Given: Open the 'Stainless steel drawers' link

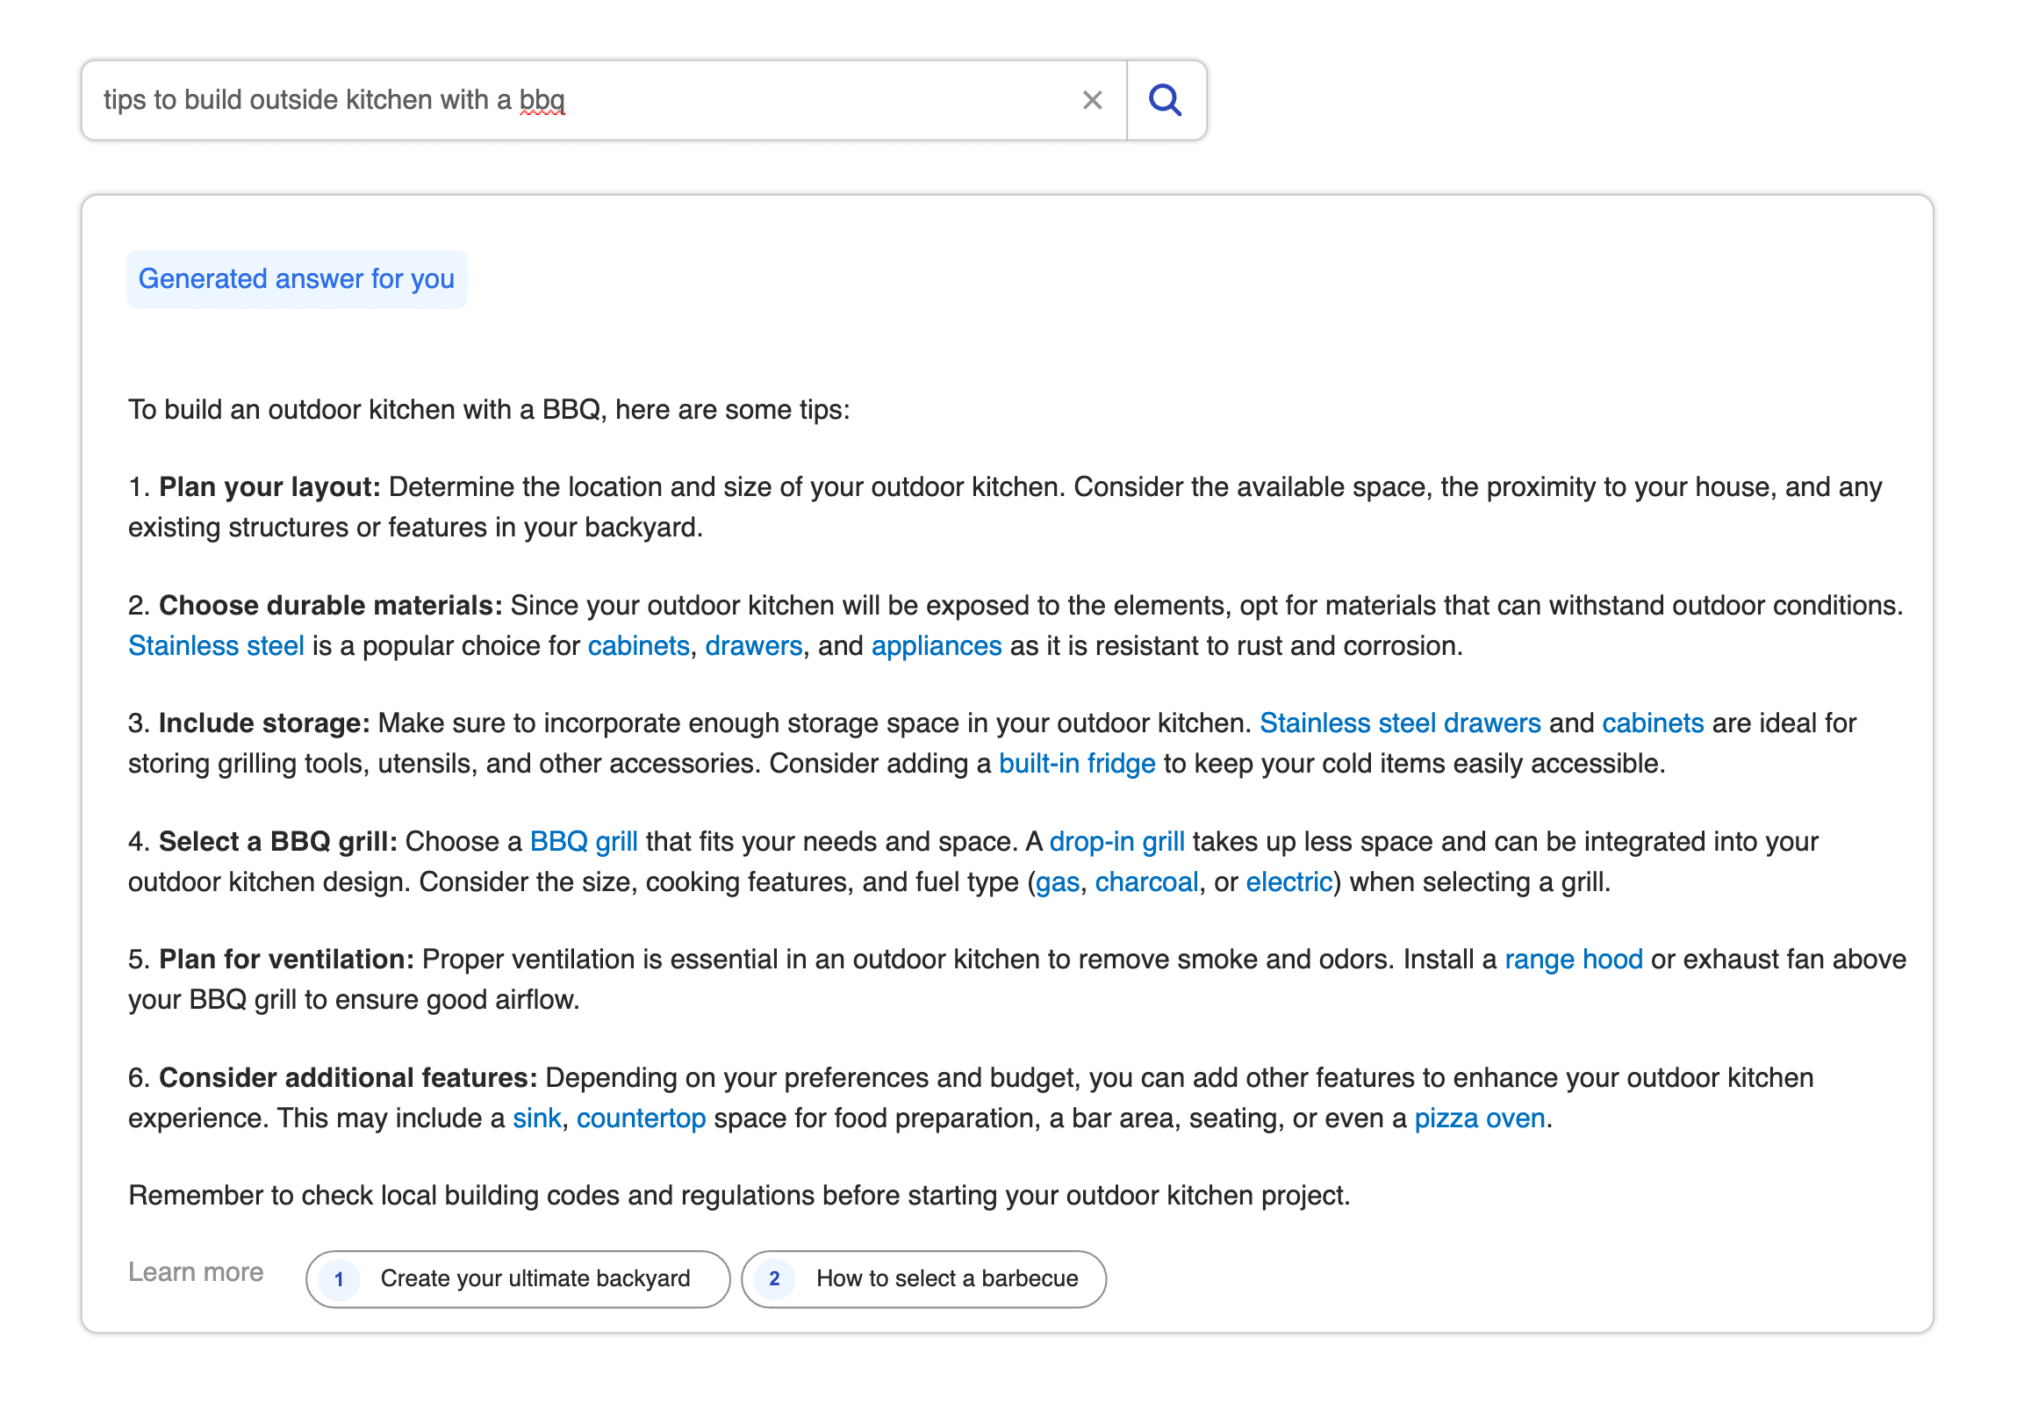Looking at the screenshot, I should (1400, 723).
